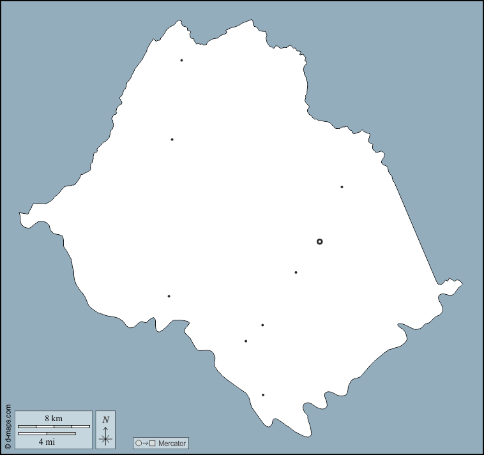Click the lower dot of the southern pair

pos(246,341)
